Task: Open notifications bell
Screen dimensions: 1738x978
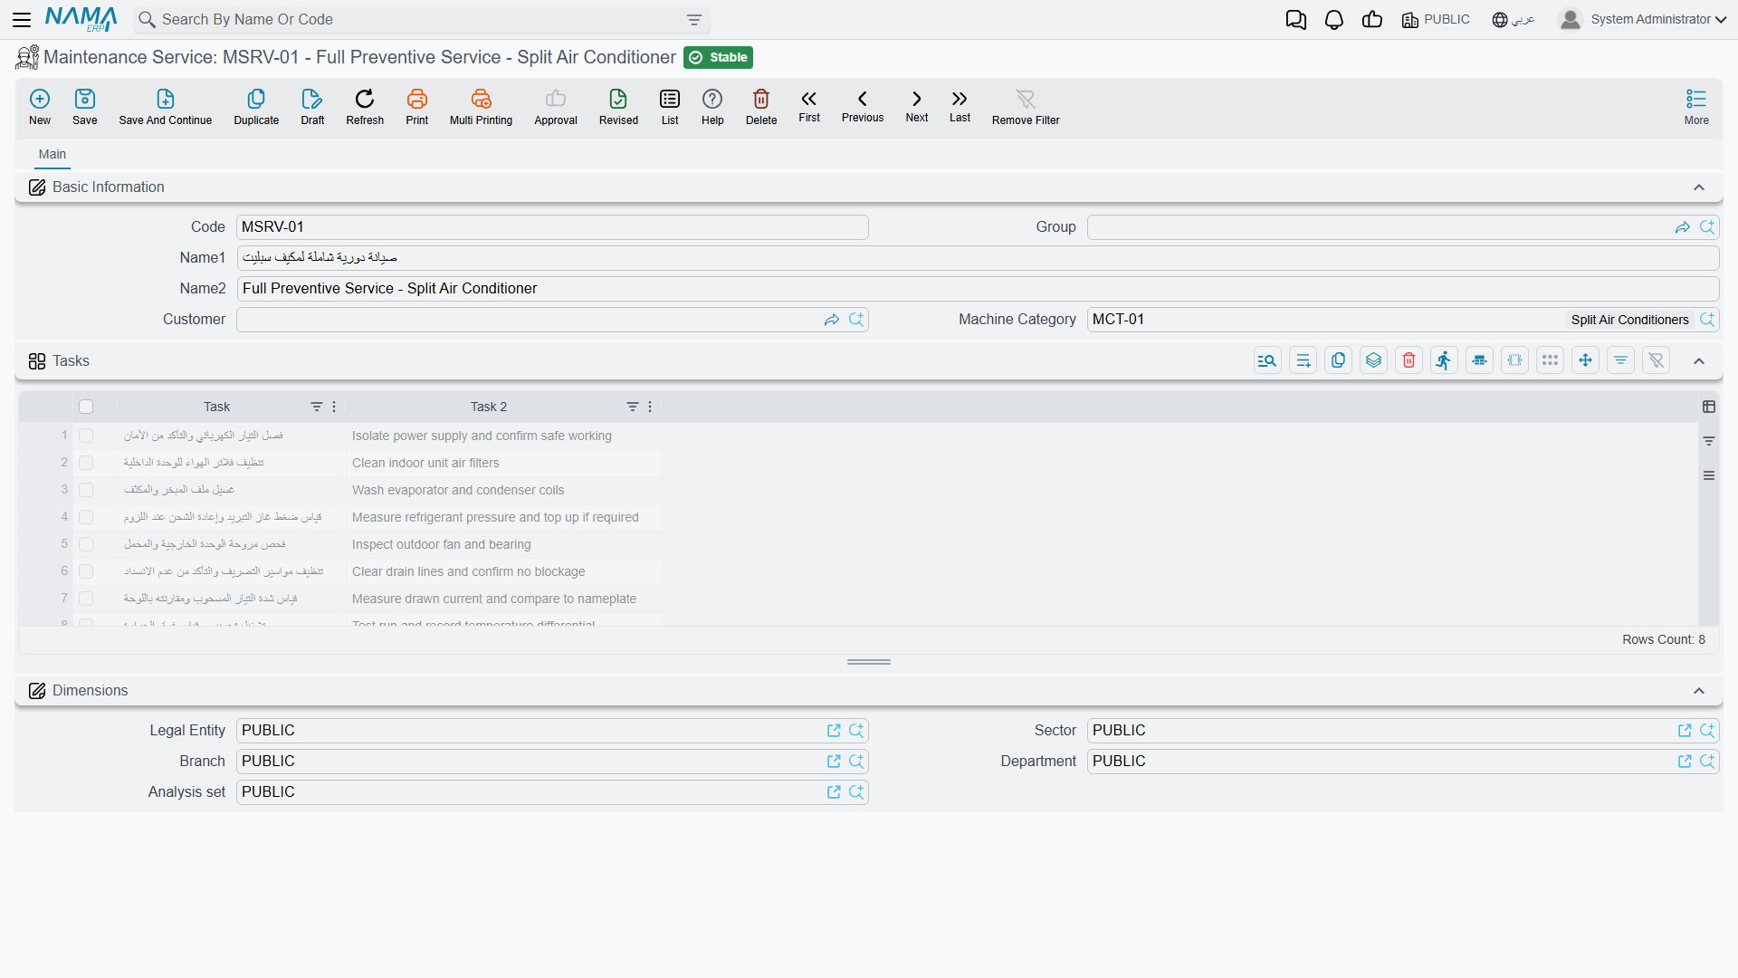Action: (x=1334, y=20)
